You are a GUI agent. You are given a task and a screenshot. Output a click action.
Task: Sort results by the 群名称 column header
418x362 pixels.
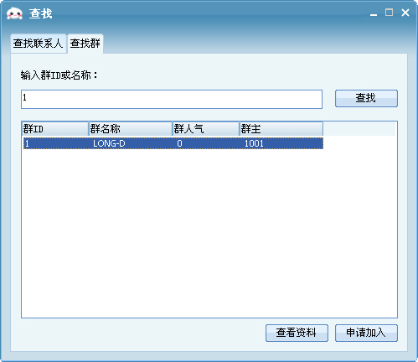[131, 129]
